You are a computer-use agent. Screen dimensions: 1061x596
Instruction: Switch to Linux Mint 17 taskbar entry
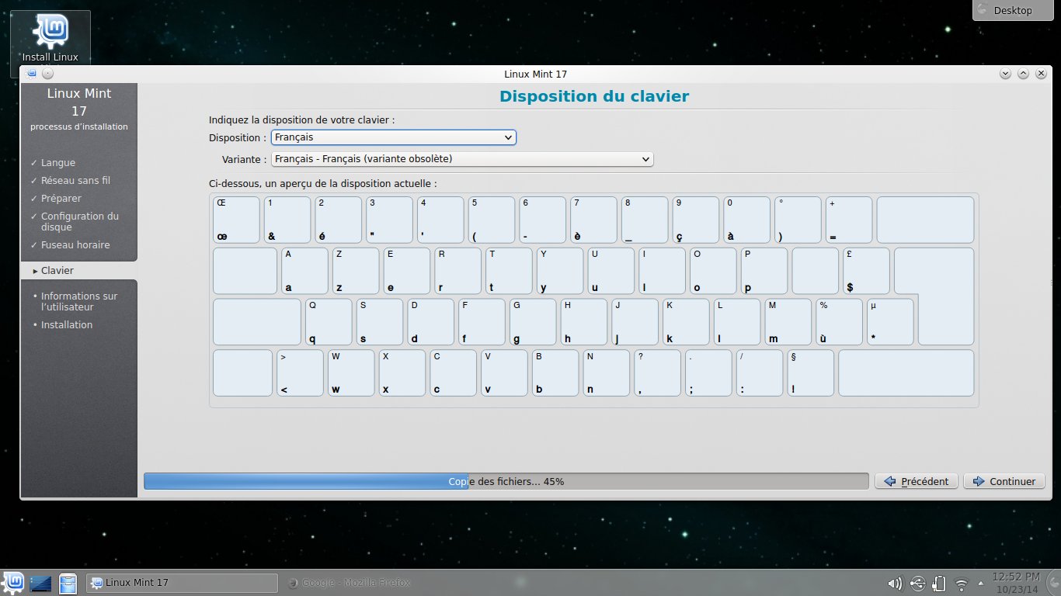pyautogui.click(x=181, y=583)
